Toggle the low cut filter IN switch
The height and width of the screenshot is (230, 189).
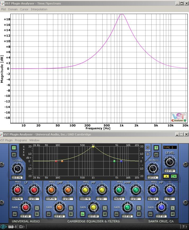tap(14, 154)
